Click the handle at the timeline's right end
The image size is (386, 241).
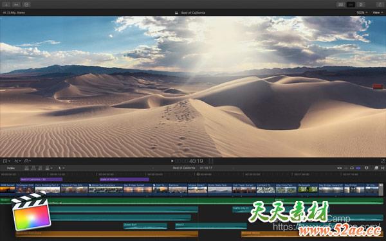381,190
